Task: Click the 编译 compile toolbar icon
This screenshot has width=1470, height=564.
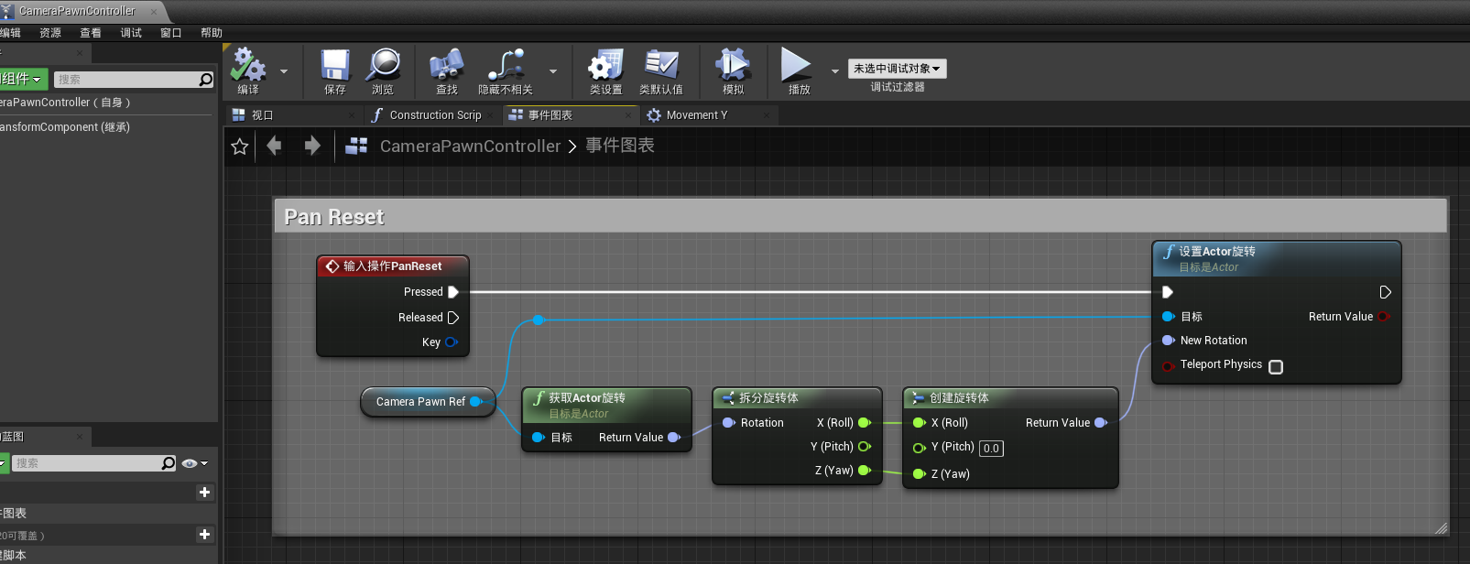Action: (248, 66)
